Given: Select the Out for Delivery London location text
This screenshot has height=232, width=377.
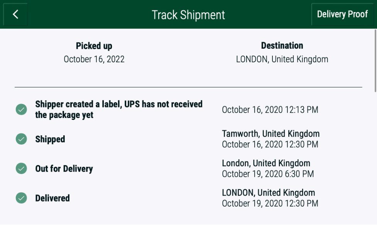Looking at the screenshot, I should (266, 163).
